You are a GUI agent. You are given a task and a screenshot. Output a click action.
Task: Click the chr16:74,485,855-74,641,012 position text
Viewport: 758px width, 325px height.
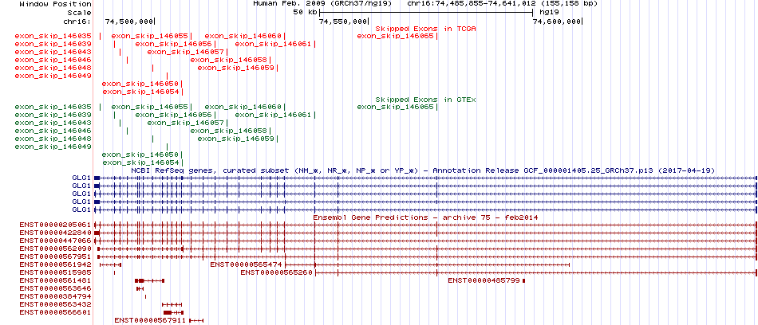click(x=503, y=3)
